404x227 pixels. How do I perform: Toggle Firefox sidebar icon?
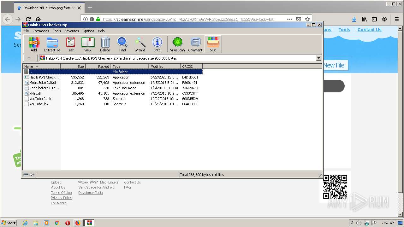point(374,19)
